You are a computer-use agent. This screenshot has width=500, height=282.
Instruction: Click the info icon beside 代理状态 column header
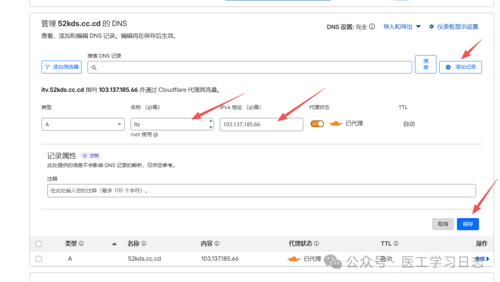point(317,244)
